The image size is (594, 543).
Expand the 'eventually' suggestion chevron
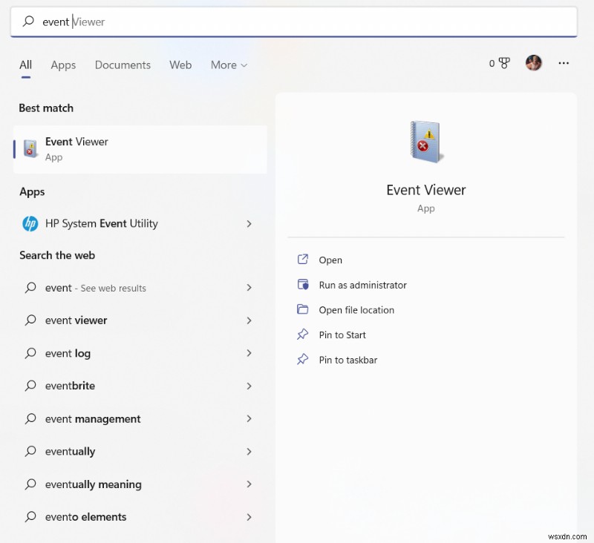[249, 452]
